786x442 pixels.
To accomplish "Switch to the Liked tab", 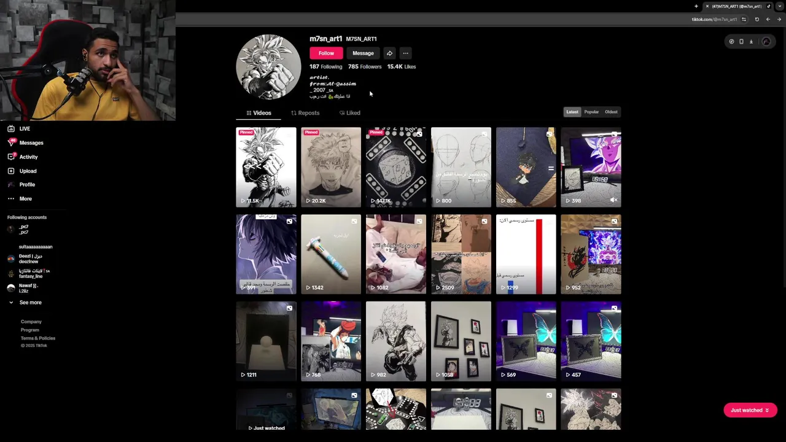I will click(x=349, y=113).
